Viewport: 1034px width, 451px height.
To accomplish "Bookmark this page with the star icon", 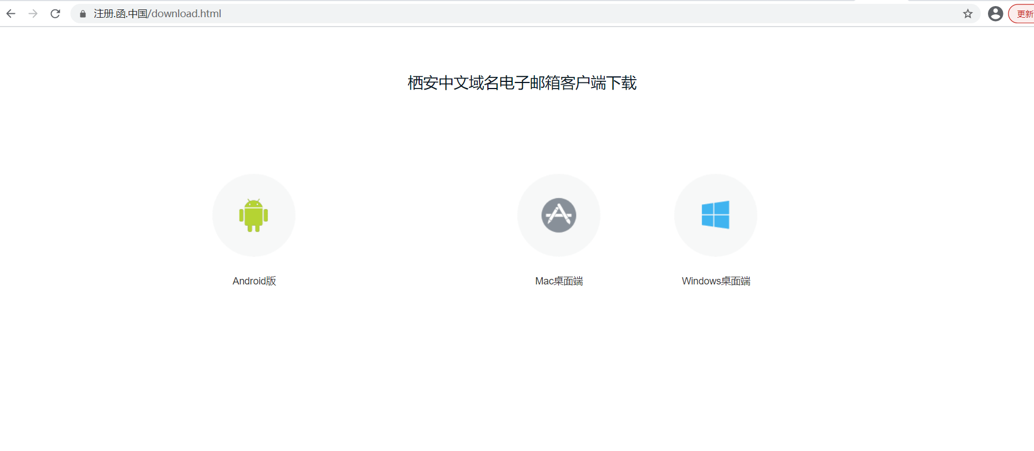I will coord(968,14).
